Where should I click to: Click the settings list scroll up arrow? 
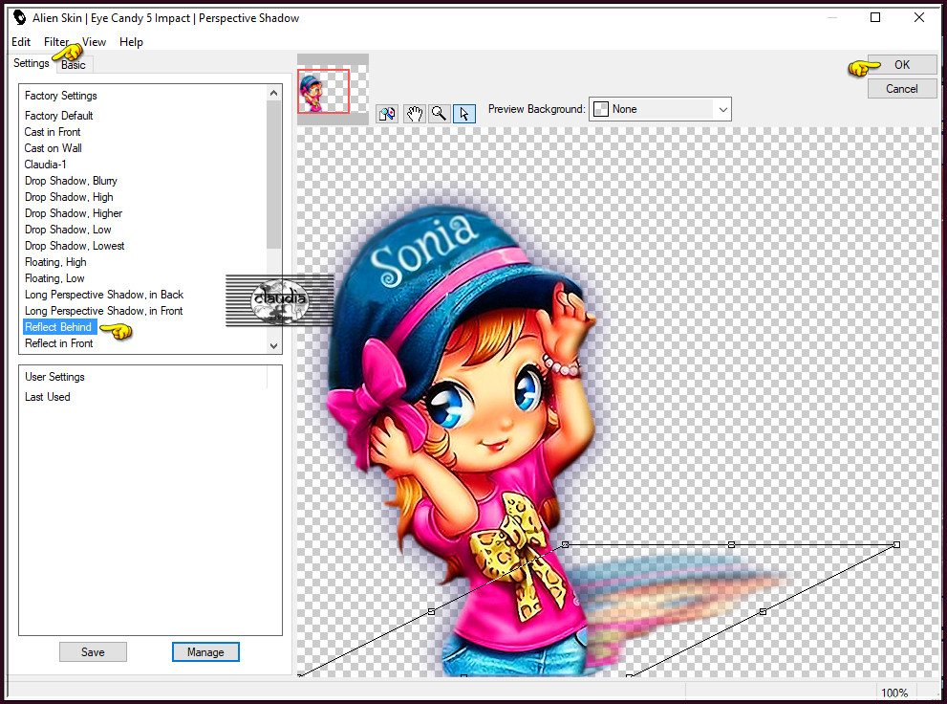coord(273,93)
